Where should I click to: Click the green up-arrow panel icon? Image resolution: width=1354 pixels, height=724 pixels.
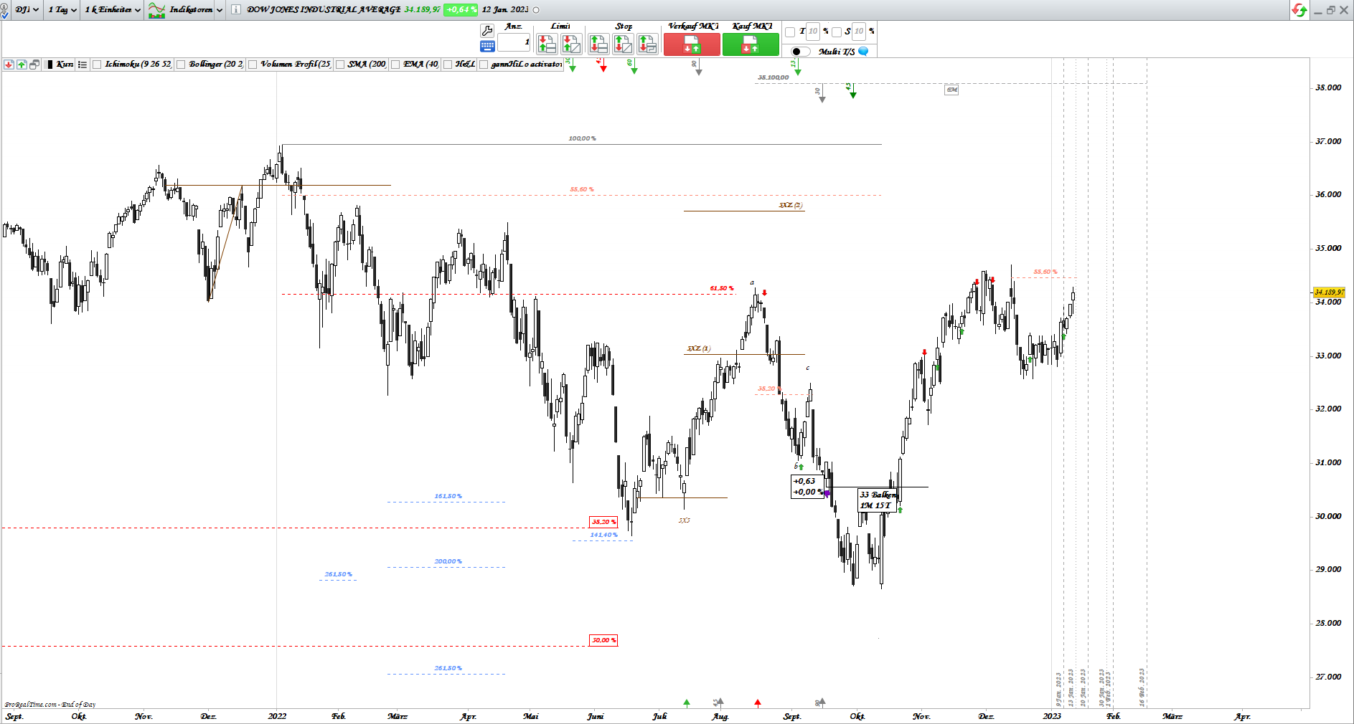click(x=22, y=65)
